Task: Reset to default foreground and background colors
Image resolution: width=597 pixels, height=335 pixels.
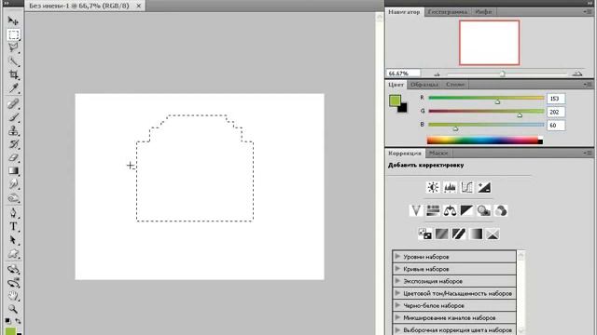Action: 8,321
